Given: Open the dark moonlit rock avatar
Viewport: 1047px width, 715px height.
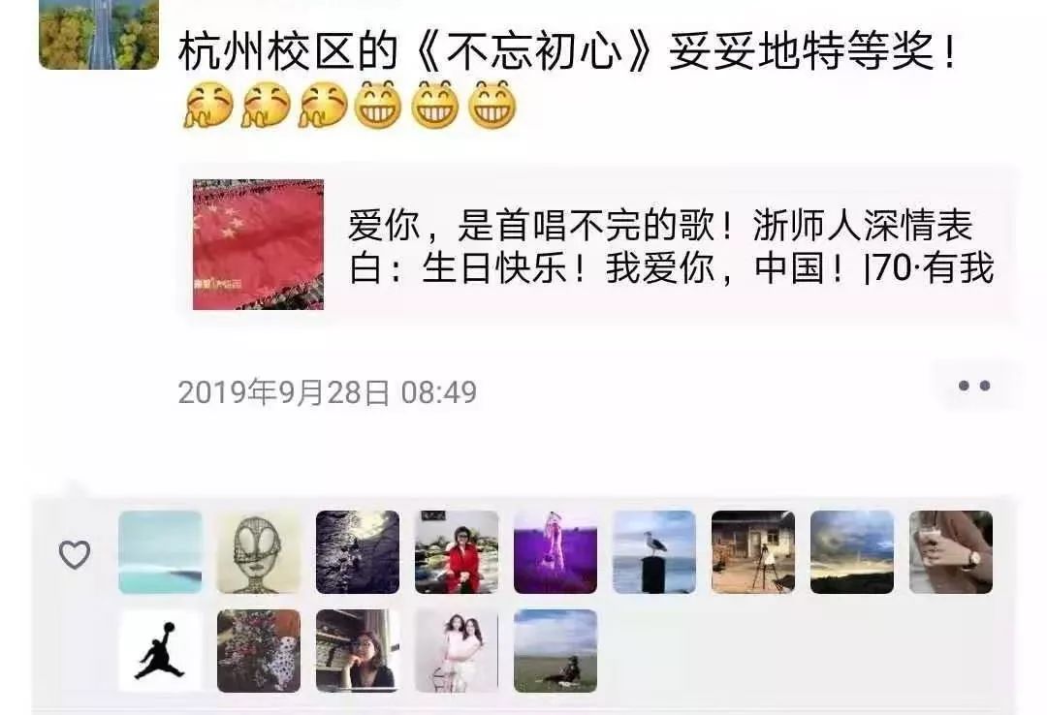Looking at the screenshot, I should (x=357, y=552).
